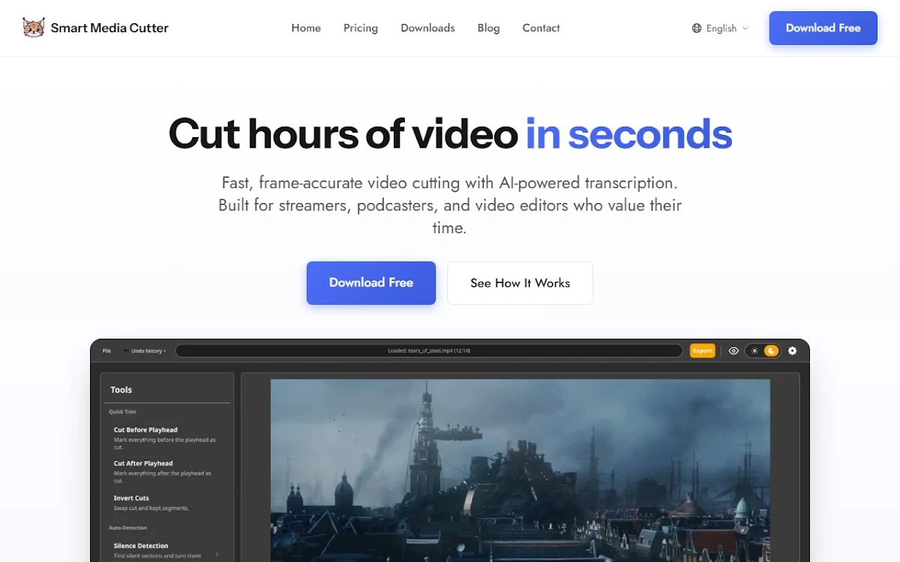The height and width of the screenshot is (562, 900).
Task: Click the hero Download Free button
Action: 371,282
